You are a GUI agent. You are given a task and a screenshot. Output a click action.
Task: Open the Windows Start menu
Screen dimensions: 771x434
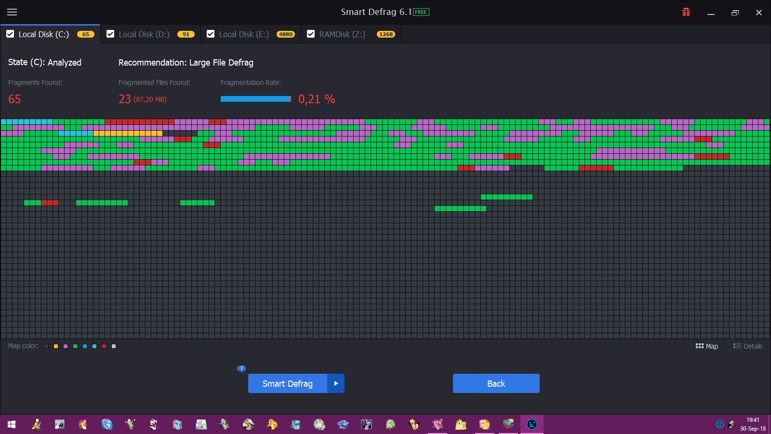(x=12, y=424)
